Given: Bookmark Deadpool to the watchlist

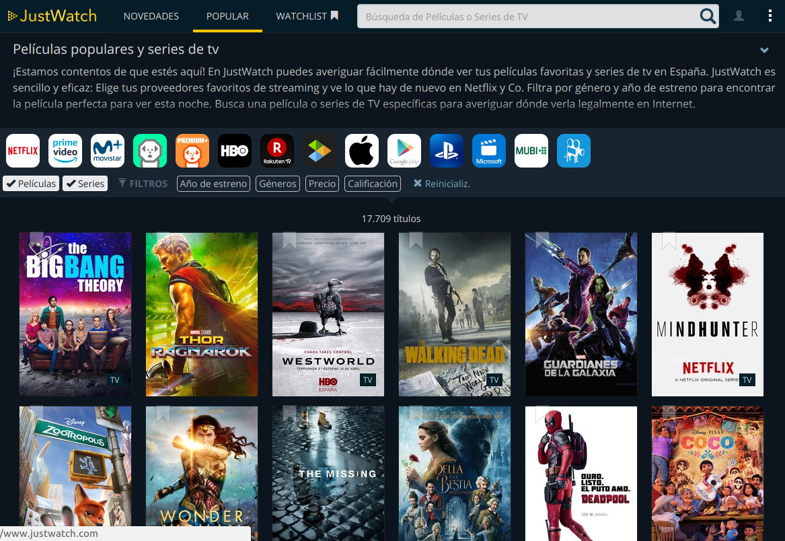Looking at the screenshot, I should click(542, 414).
